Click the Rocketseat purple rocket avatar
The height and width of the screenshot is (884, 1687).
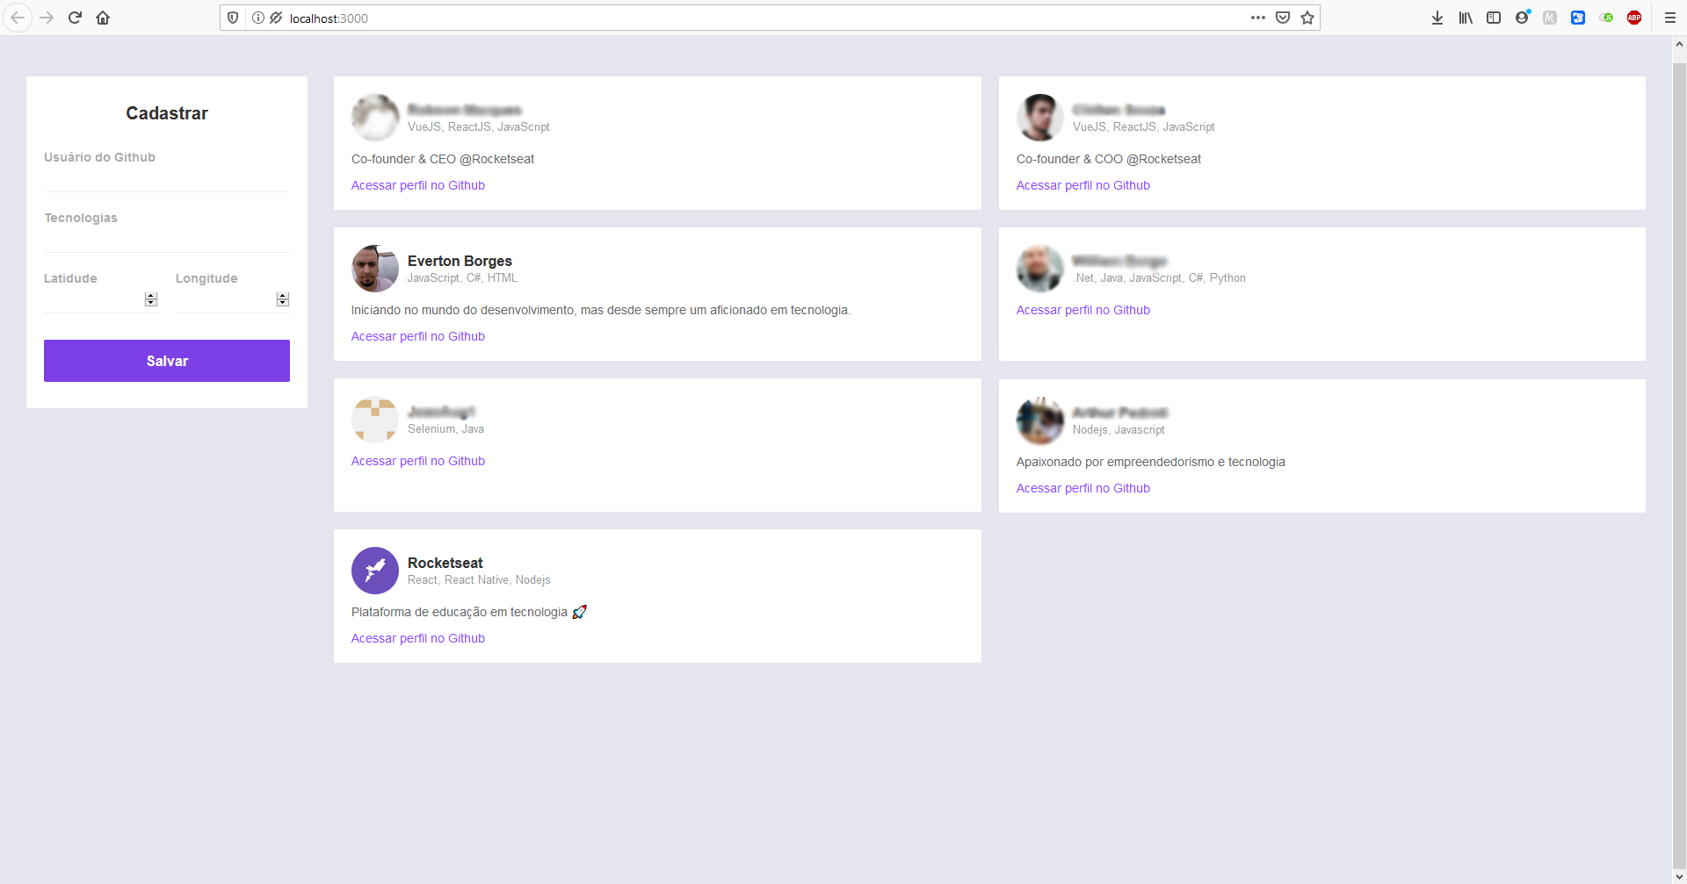(375, 571)
